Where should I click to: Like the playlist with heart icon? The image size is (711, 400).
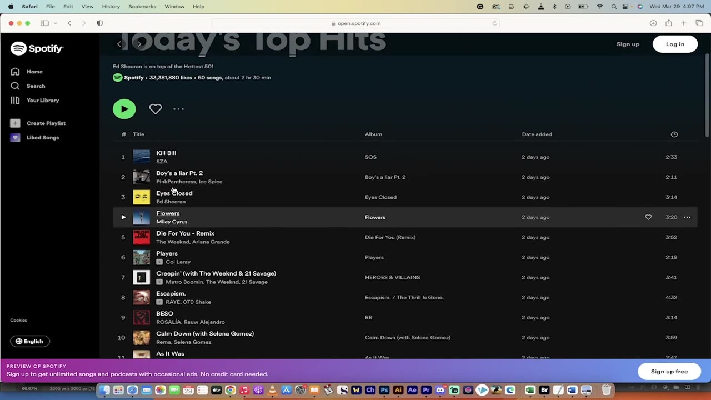click(x=155, y=109)
